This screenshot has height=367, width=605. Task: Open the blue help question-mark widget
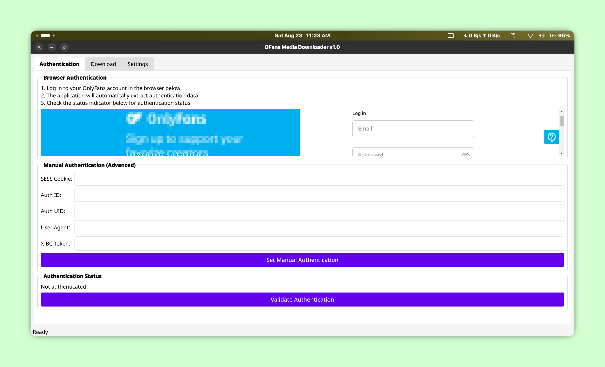[x=551, y=137]
